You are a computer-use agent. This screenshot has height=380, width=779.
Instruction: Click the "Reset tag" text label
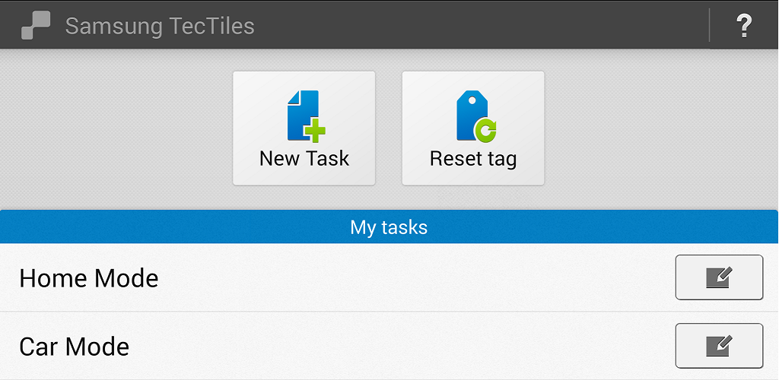pyautogui.click(x=473, y=159)
